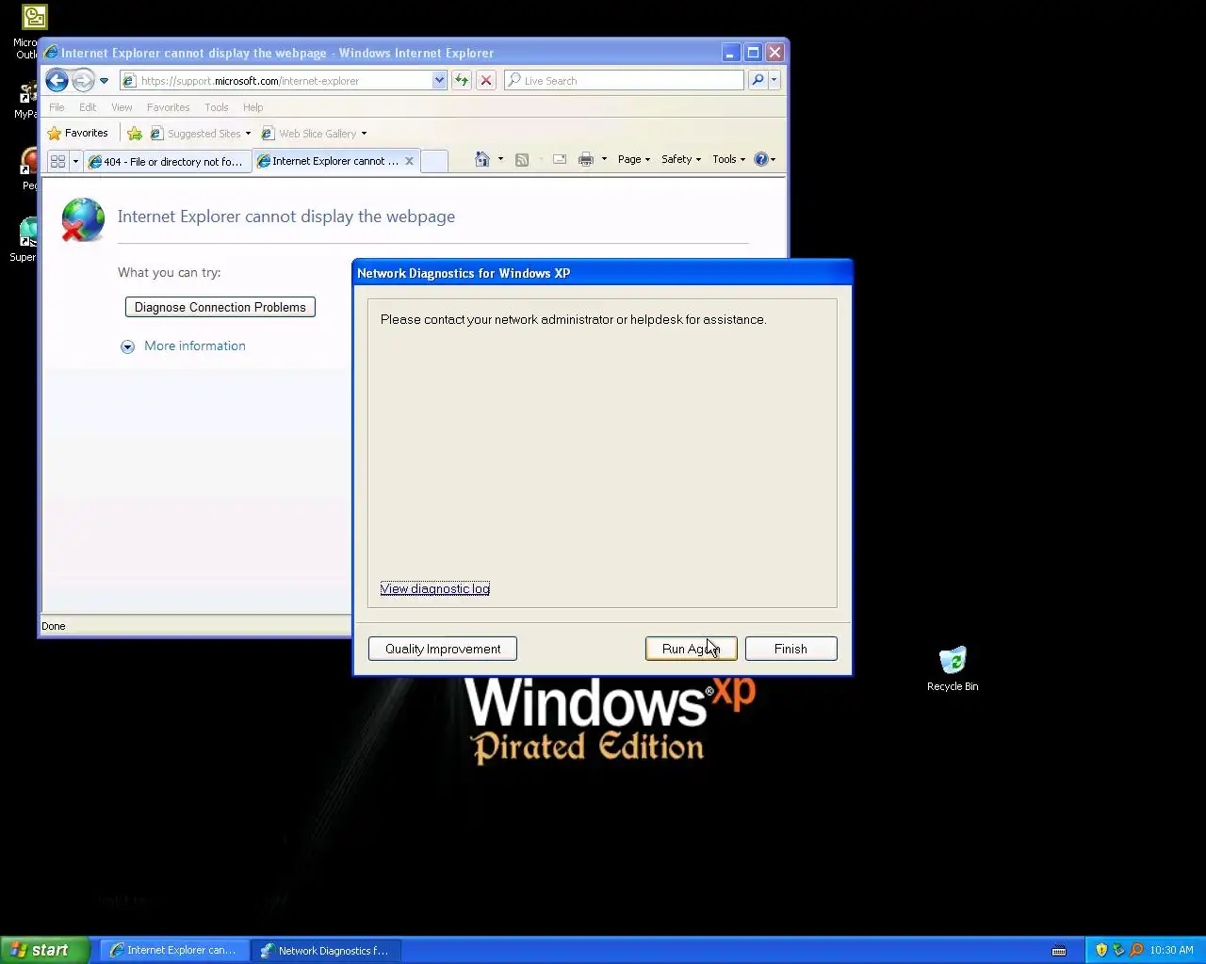Image resolution: width=1206 pixels, height=964 pixels.
Task: Click the Read Mail envelope icon
Action: 560,159
